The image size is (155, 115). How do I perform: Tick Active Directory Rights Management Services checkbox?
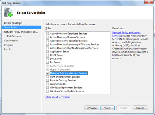[47, 48]
